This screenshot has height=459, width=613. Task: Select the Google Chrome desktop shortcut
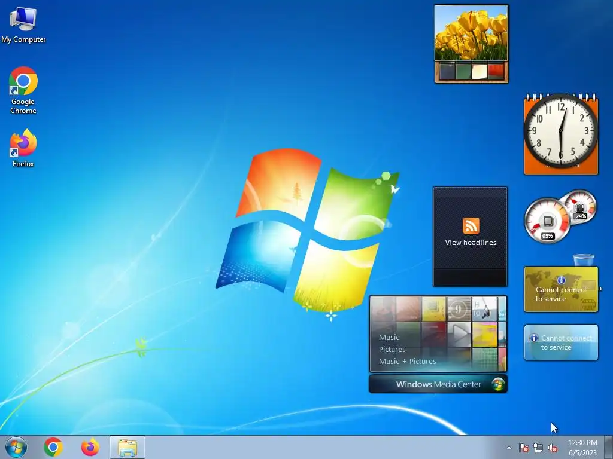tap(23, 90)
